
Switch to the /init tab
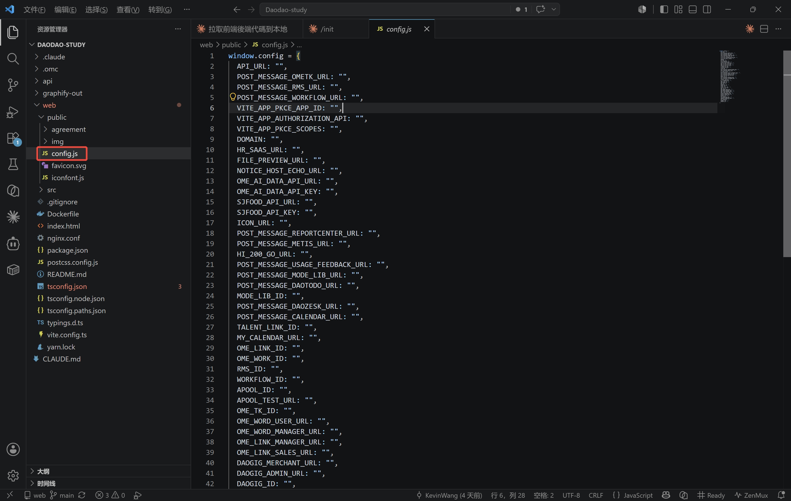(x=336, y=29)
